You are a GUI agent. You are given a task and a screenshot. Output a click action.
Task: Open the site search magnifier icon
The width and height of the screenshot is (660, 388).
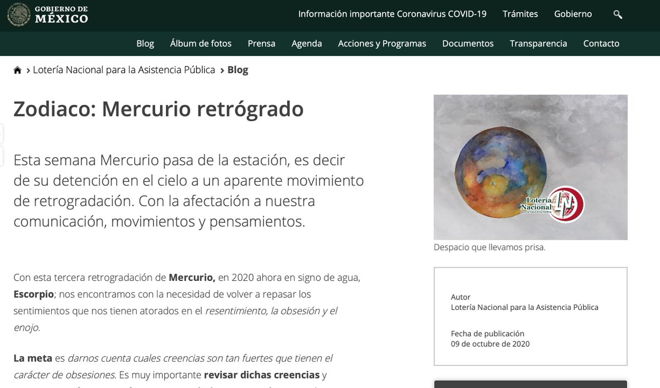[x=617, y=14]
